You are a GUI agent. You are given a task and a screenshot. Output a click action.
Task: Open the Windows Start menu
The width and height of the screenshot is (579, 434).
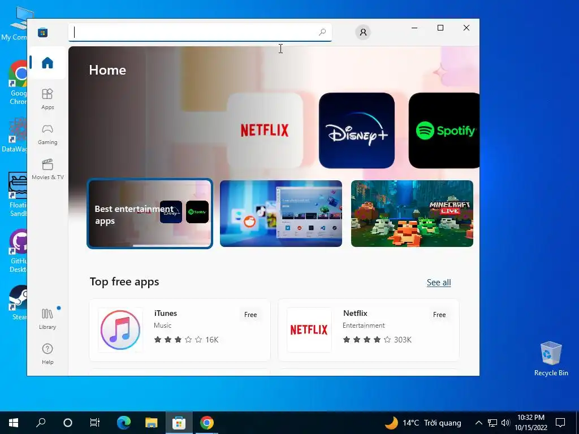14,423
